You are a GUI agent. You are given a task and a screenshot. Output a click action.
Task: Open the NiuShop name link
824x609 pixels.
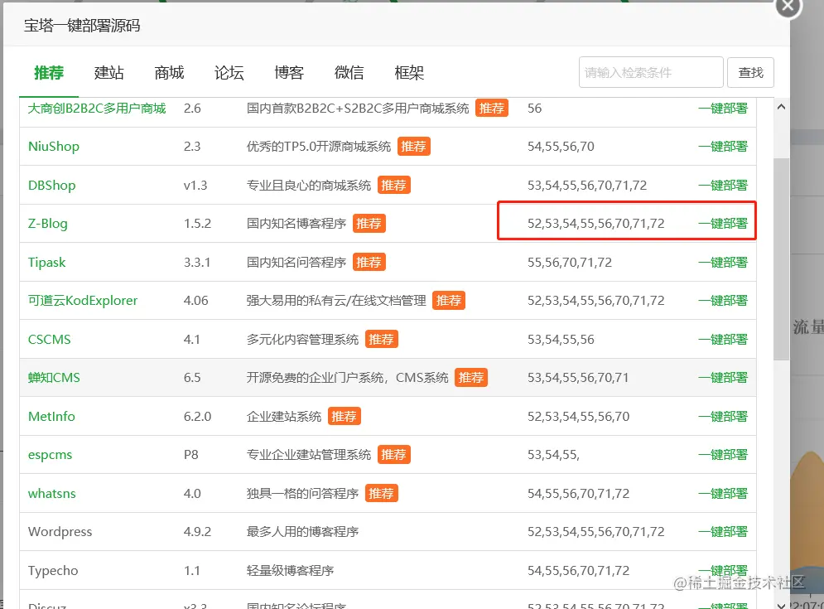coord(54,146)
